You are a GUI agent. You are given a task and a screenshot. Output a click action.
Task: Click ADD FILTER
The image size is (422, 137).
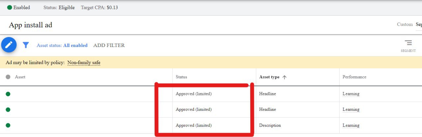tap(109, 46)
